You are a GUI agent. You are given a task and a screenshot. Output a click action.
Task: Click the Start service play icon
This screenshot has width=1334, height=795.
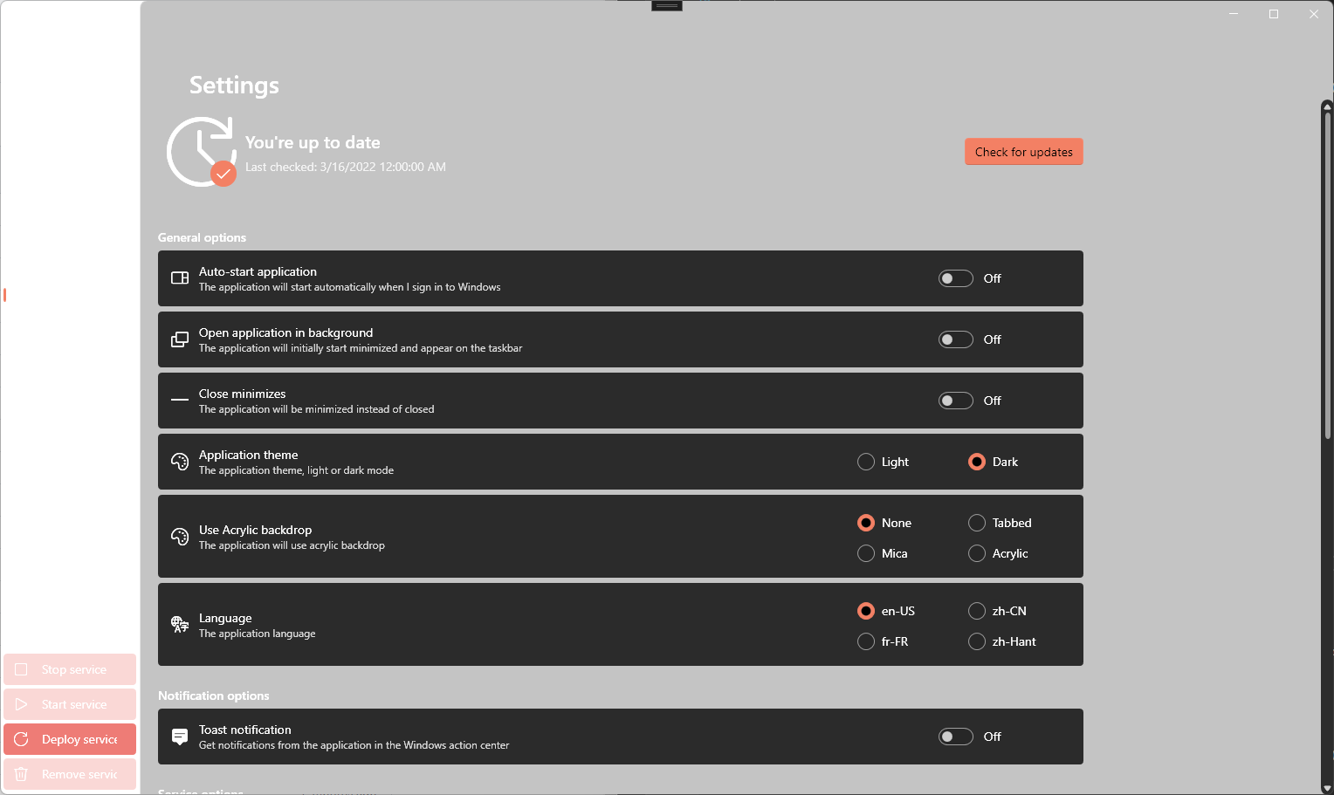click(22, 704)
